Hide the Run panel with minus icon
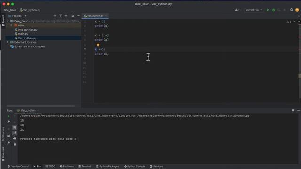The height and width of the screenshot is (169, 301). click(x=299, y=110)
